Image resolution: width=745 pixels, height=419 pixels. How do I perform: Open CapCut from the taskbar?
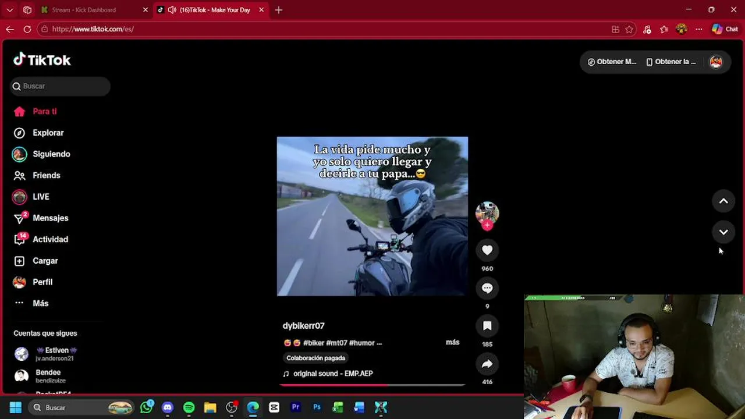click(274, 407)
